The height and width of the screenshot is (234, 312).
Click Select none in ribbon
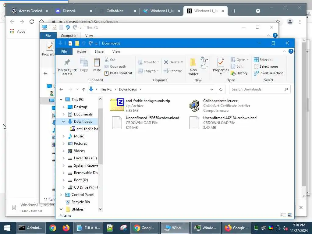[x=266, y=66]
